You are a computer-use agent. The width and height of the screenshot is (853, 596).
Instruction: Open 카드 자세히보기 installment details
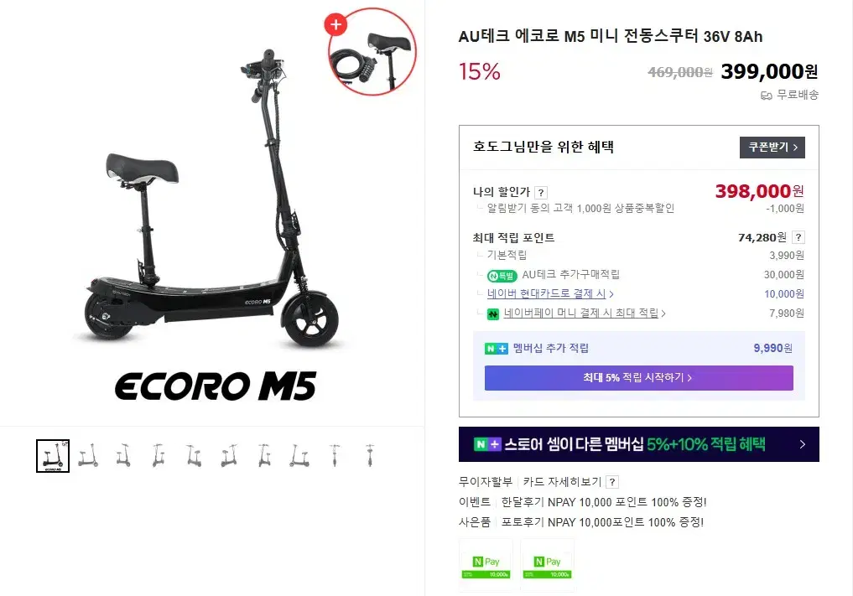(x=562, y=482)
